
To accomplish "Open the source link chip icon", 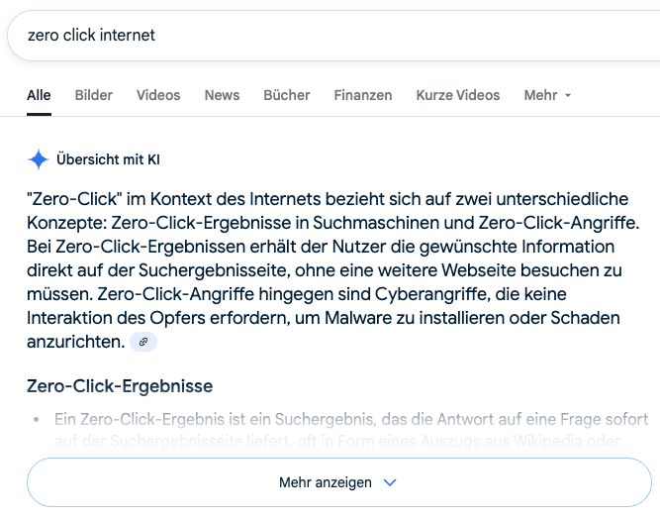I will pyautogui.click(x=143, y=342).
